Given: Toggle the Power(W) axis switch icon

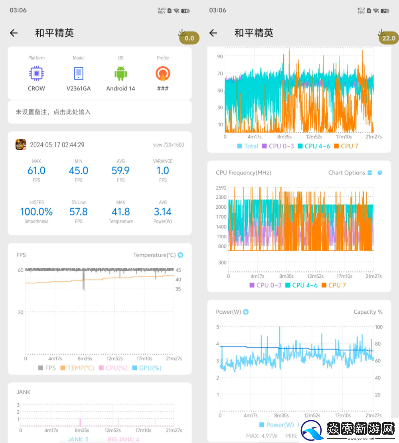Looking at the screenshot, I should (246, 312).
